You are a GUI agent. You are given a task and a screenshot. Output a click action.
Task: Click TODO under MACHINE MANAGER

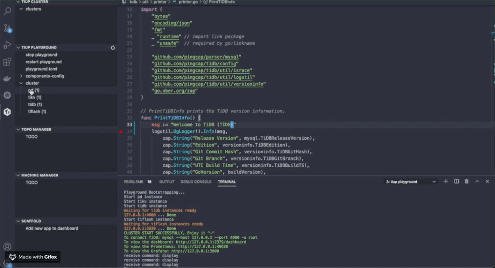pyautogui.click(x=31, y=182)
